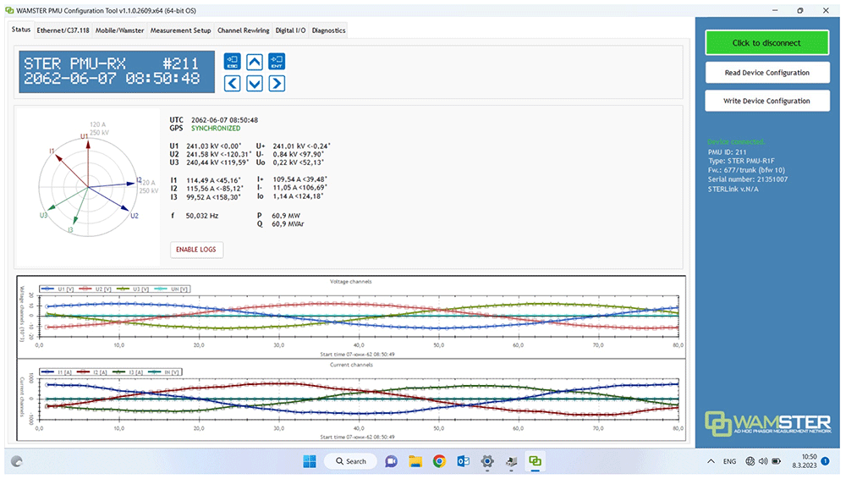Click the U2 [V] legend entry
Image resolution: width=846 pixels, height=479 pixels.
click(x=96, y=289)
